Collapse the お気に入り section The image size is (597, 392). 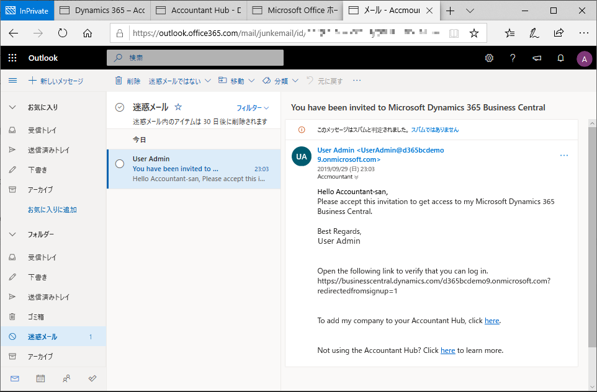(12, 107)
